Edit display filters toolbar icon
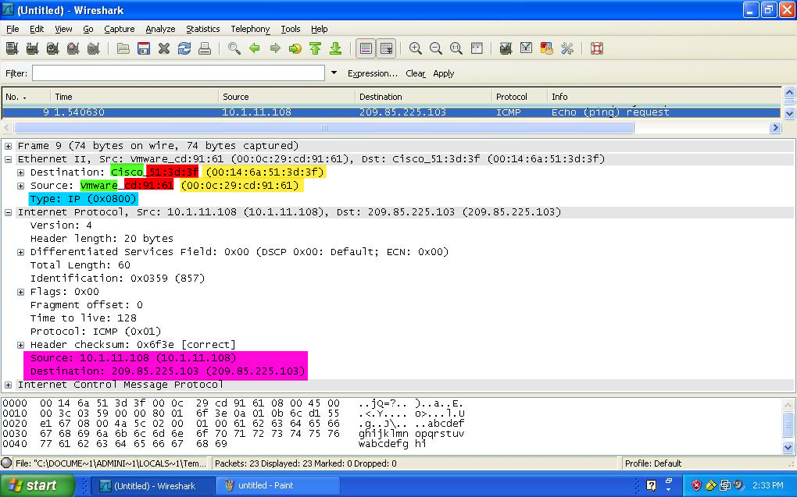The image size is (797, 497). click(x=526, y=48)
